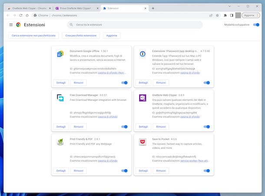Open pagina di sfondo link for Documenti Google
Image resolution: width=265 pixels, height=196 pixels.
112,73
